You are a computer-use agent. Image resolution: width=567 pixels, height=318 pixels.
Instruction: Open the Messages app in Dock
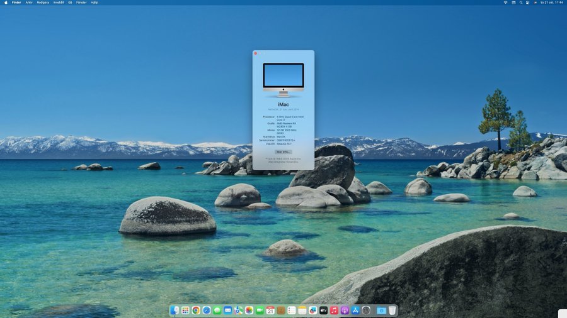(x=217, y=310)
